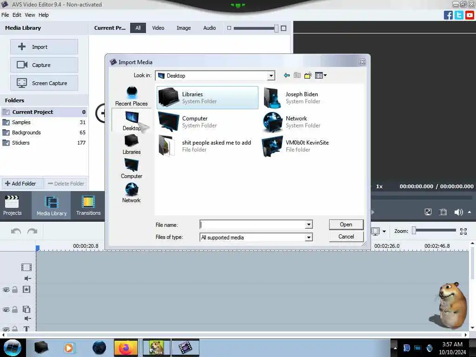Click the full screen preview icon
Screen dimensions: 476x357
coord(428,212)
